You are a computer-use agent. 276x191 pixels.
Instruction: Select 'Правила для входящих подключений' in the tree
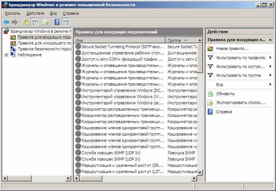pos(44,37)
